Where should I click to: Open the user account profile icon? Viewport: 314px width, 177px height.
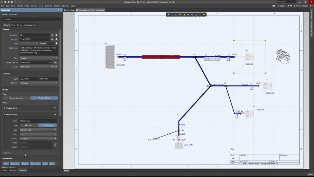pyautogui.click(x=311, y=6)
